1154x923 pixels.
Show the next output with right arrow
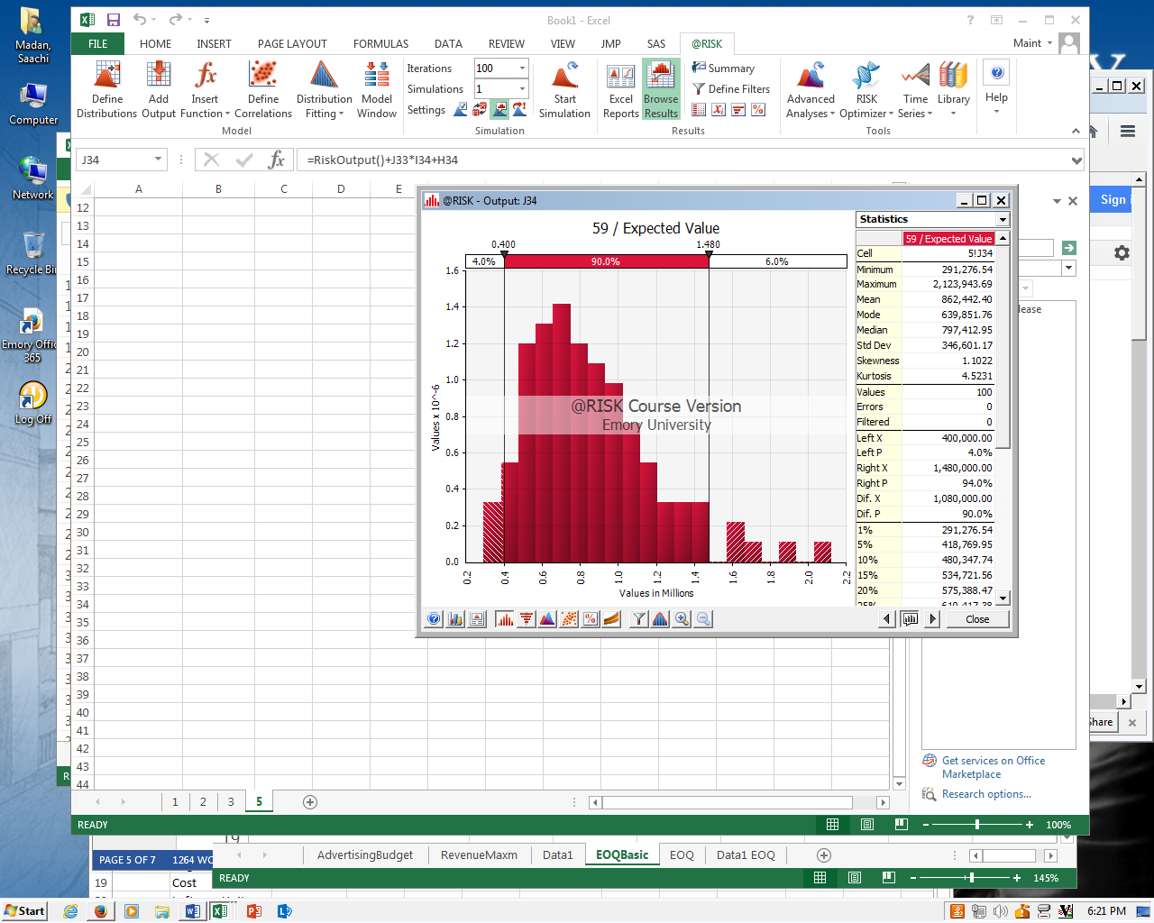933,619
